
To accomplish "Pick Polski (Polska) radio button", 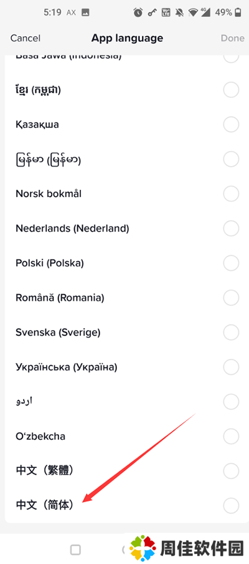I will pyautogui.click(x=231, y=263).
